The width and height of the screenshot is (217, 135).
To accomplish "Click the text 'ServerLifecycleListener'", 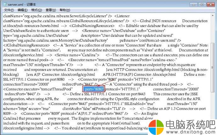I will pyautogui.click(x=88, y=16).
